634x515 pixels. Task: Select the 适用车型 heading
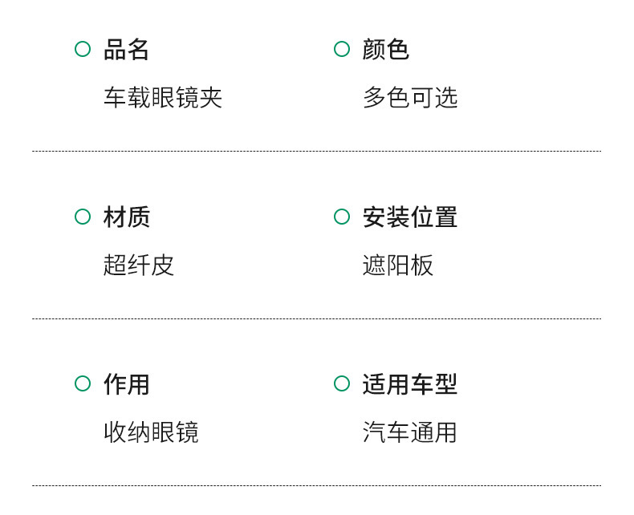pyautogui.click(x=410, y=384)
